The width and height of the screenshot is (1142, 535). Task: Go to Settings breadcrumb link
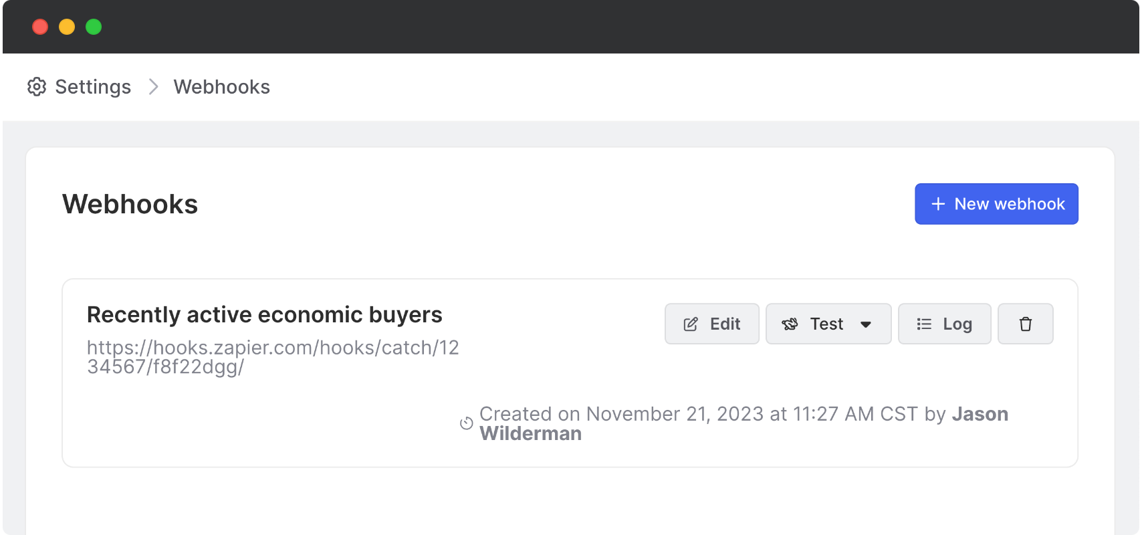[x=92, y=87]
